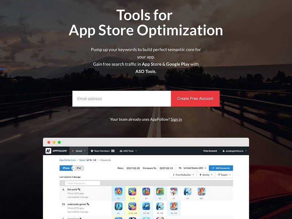292x219 pixels.
Task: Click the funnel icon in Sort by
Action: point(200,174)
